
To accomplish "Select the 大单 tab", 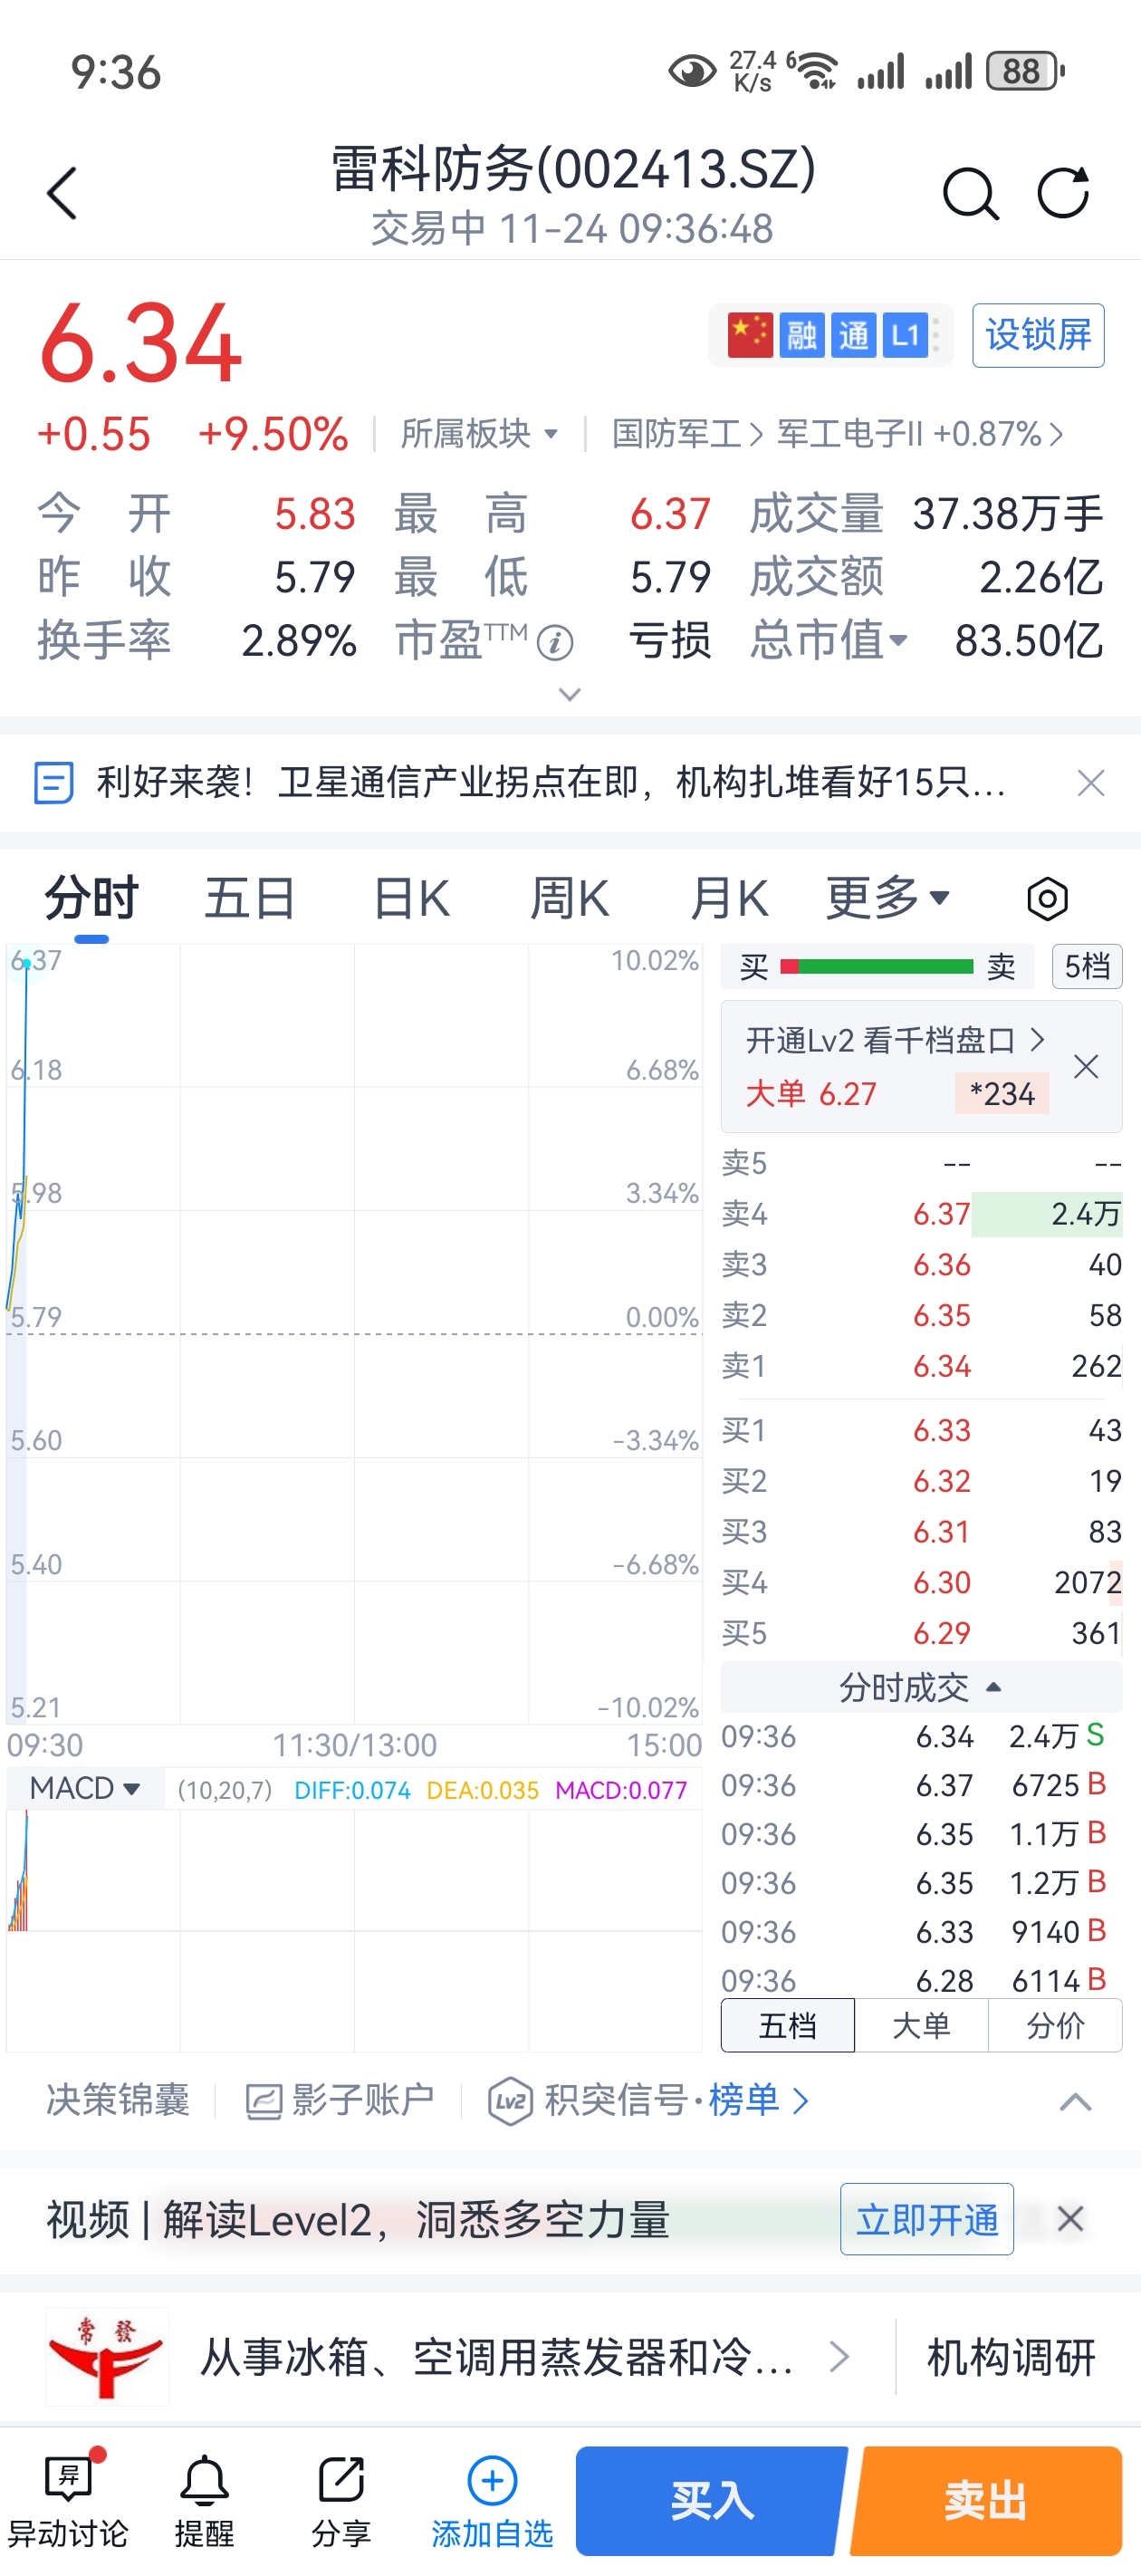I will (921, 2025).
